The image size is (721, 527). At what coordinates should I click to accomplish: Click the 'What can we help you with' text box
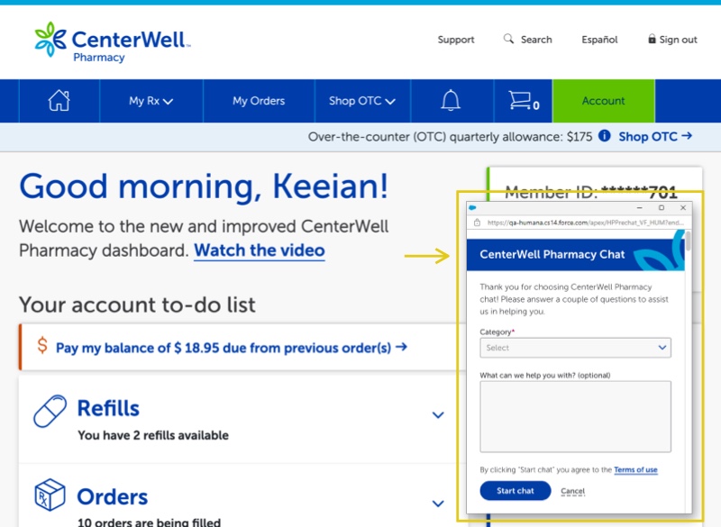coord(575,416)
